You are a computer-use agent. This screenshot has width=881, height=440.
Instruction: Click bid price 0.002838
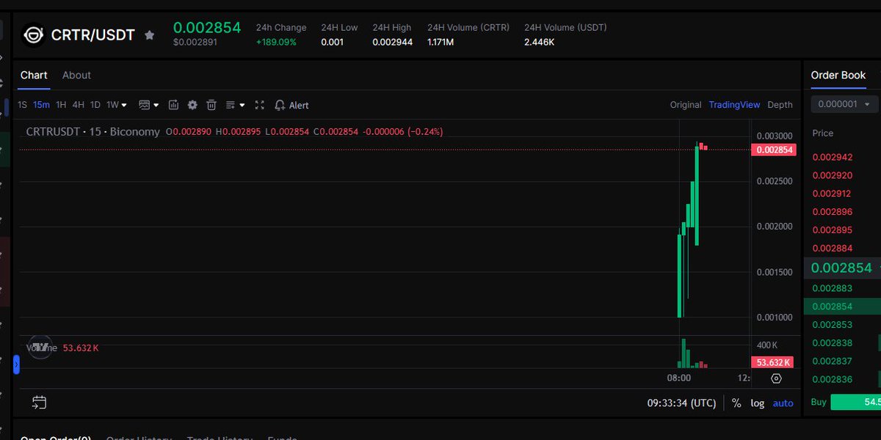[x=833, y=343]
